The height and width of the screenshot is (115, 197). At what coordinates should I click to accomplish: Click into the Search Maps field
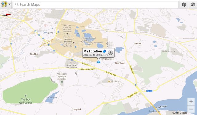click(96, 5)
